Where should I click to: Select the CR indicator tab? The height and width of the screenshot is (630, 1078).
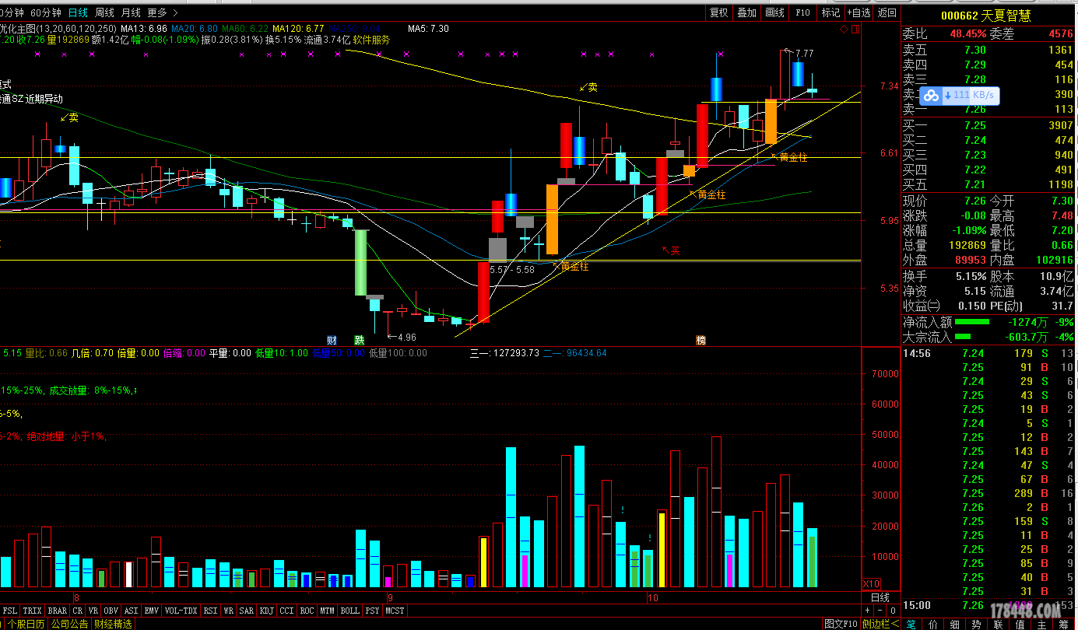coord(77,611)
